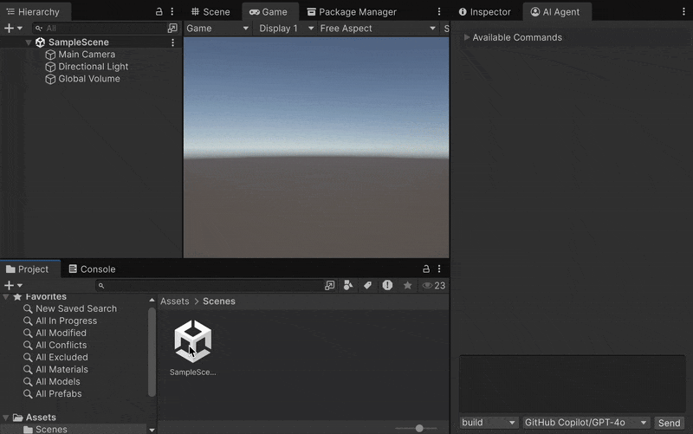Image resolution: width=693 pixels, height=434 pixels.
Task: Click Search by Type icon
Action: click(348, 286)
